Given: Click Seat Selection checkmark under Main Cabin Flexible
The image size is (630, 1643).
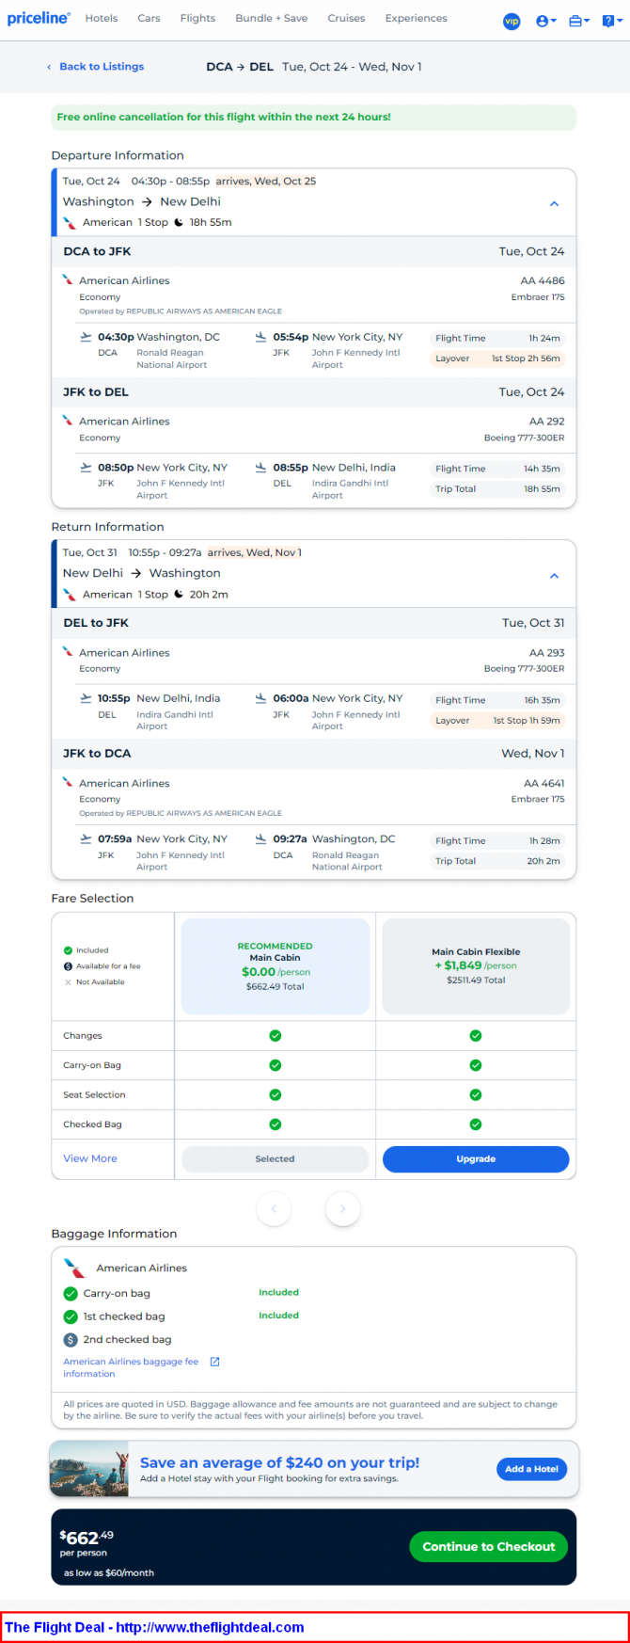Looking at the screenshot, I should coord(476,1095).
